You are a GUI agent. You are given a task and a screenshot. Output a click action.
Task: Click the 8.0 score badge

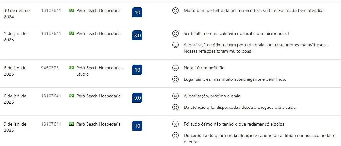point(137,35)
